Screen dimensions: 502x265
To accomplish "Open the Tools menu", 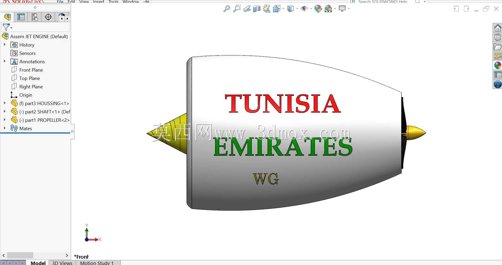I will click(x=113, y=2).
